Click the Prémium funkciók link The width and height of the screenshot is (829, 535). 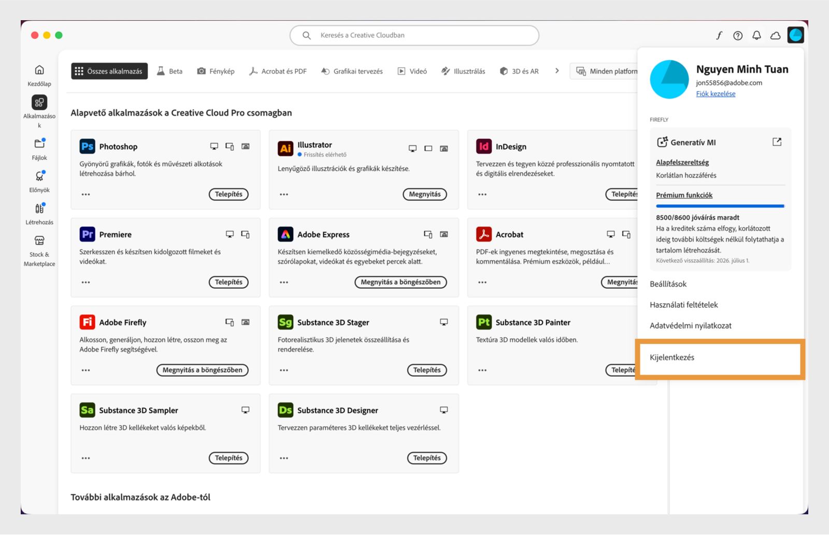pos(684,195)
